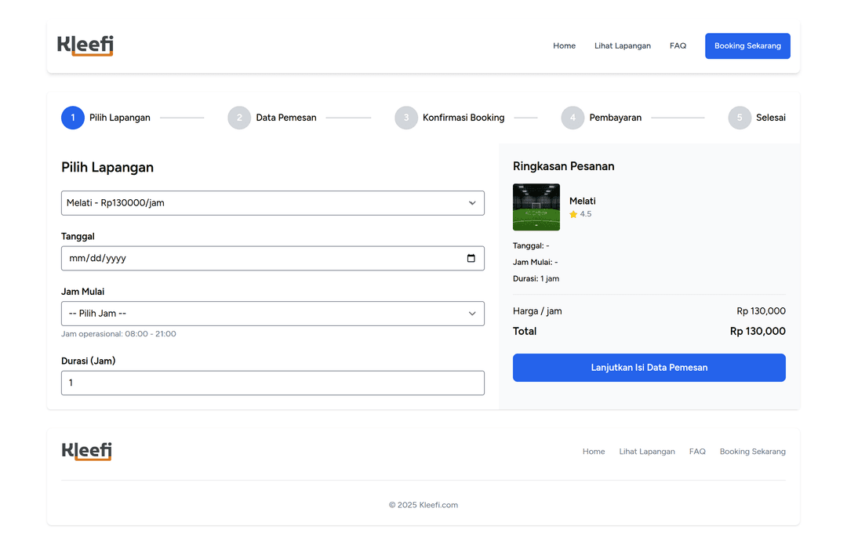Click the Melati name in the summary
Screen dimensions: 847x559
point(582,201)
